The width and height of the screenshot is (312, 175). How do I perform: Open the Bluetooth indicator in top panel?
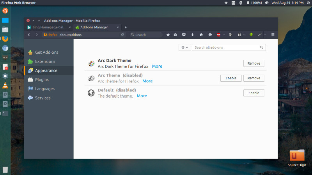point(241,3)
